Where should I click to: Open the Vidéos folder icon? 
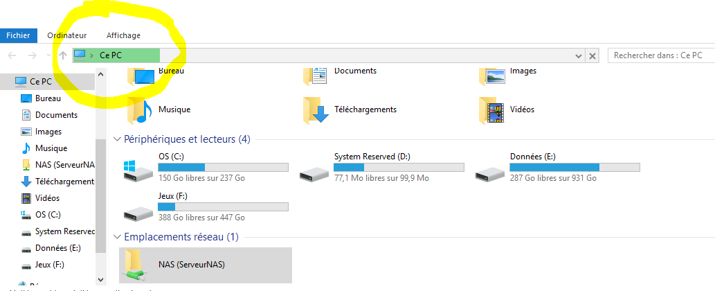(x=491, y=109)
